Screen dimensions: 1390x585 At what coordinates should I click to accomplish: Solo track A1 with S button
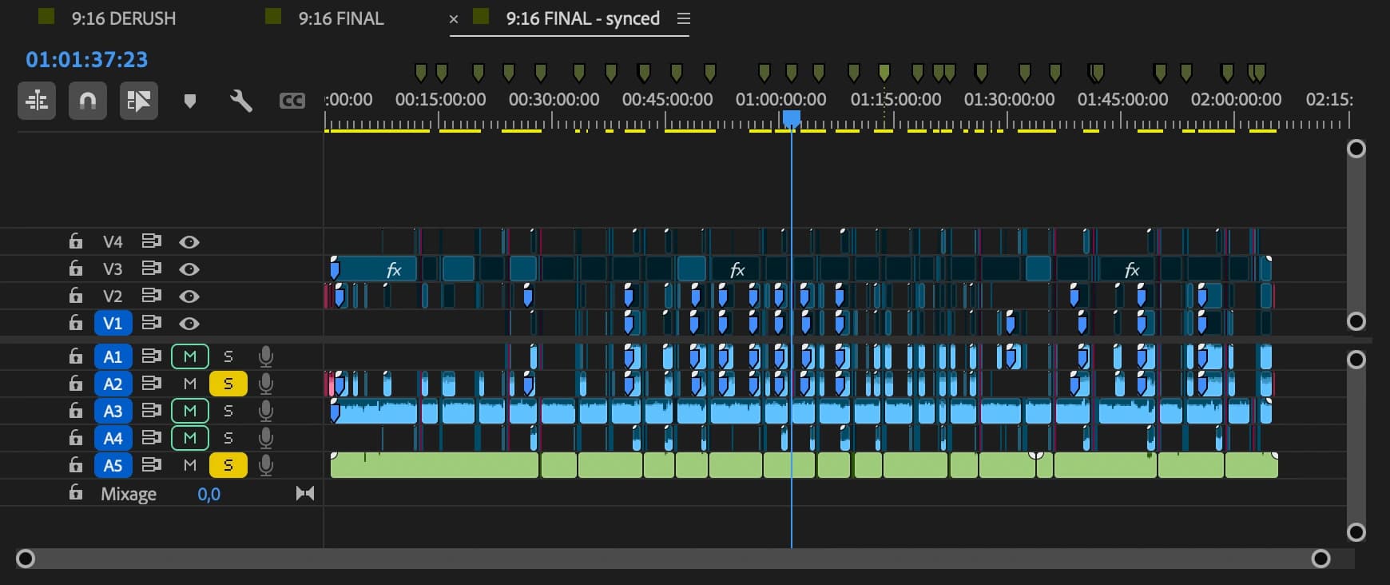(x=228, y=356)
